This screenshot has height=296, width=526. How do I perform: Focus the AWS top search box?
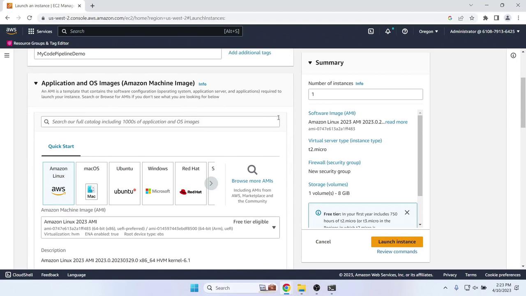pos(150,31)
